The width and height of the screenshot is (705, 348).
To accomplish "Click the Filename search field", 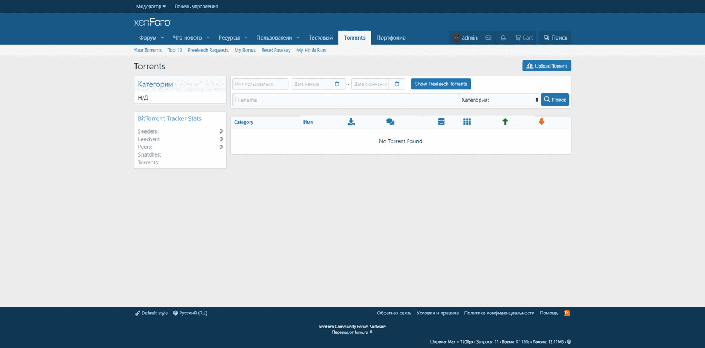I will tap(345, 100).
